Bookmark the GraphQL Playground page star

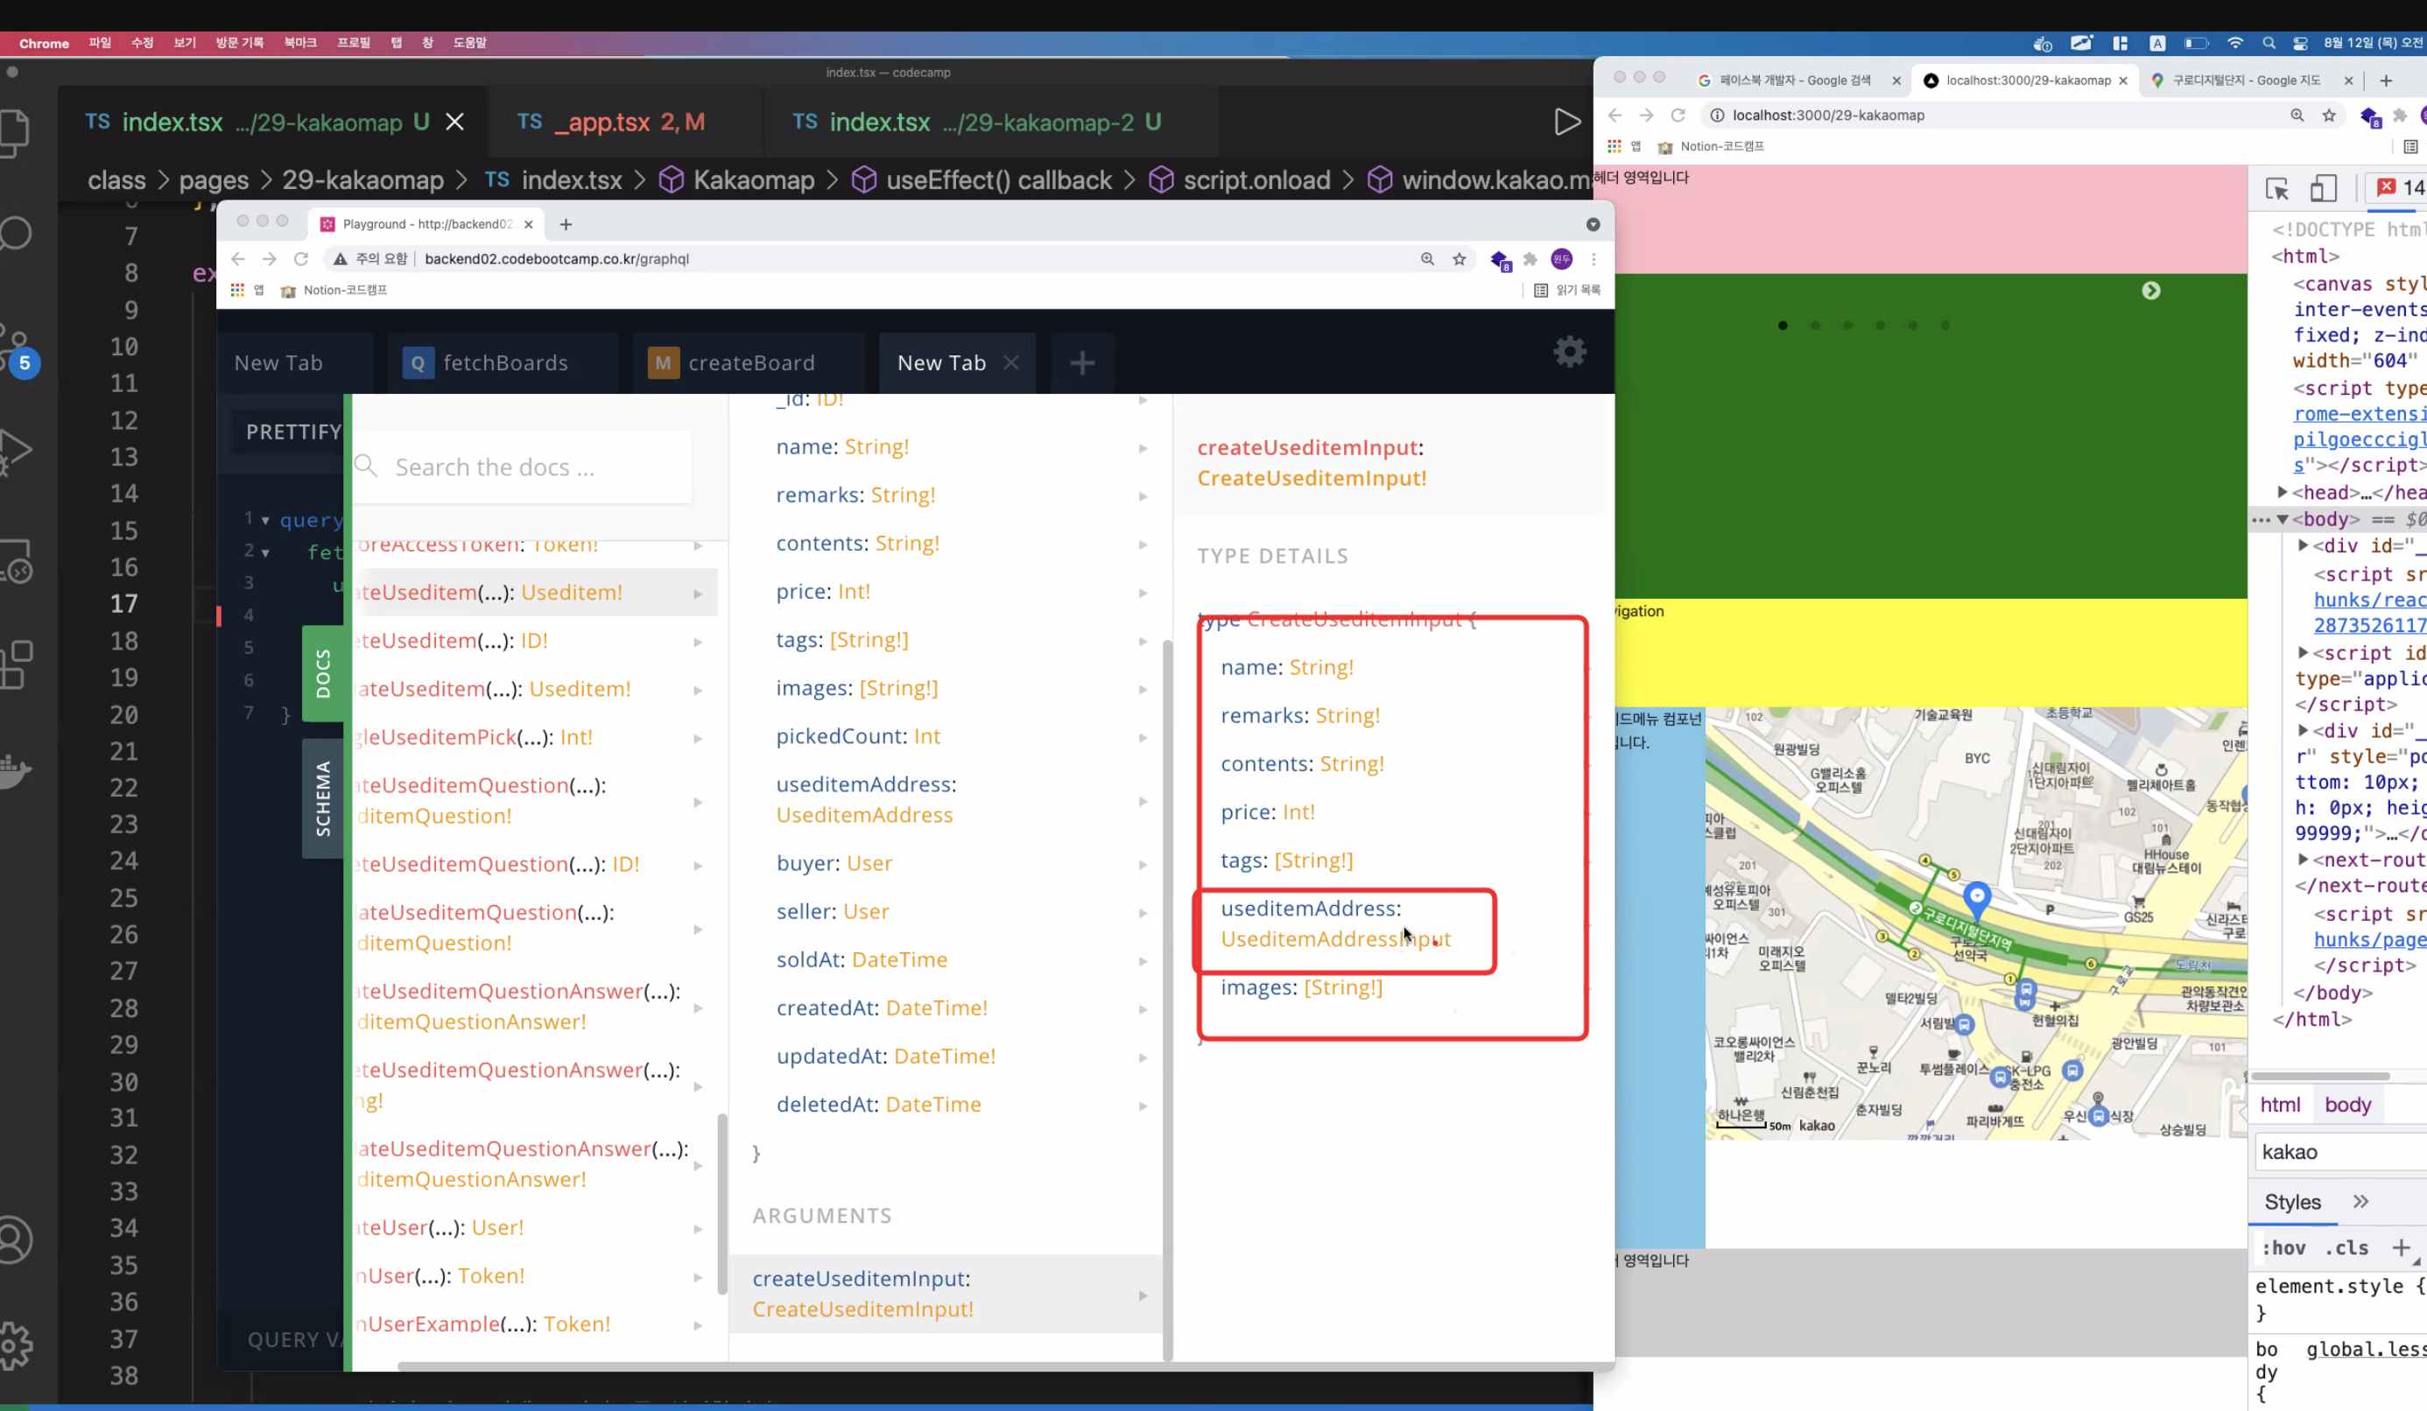click(x=1459, y=259)
